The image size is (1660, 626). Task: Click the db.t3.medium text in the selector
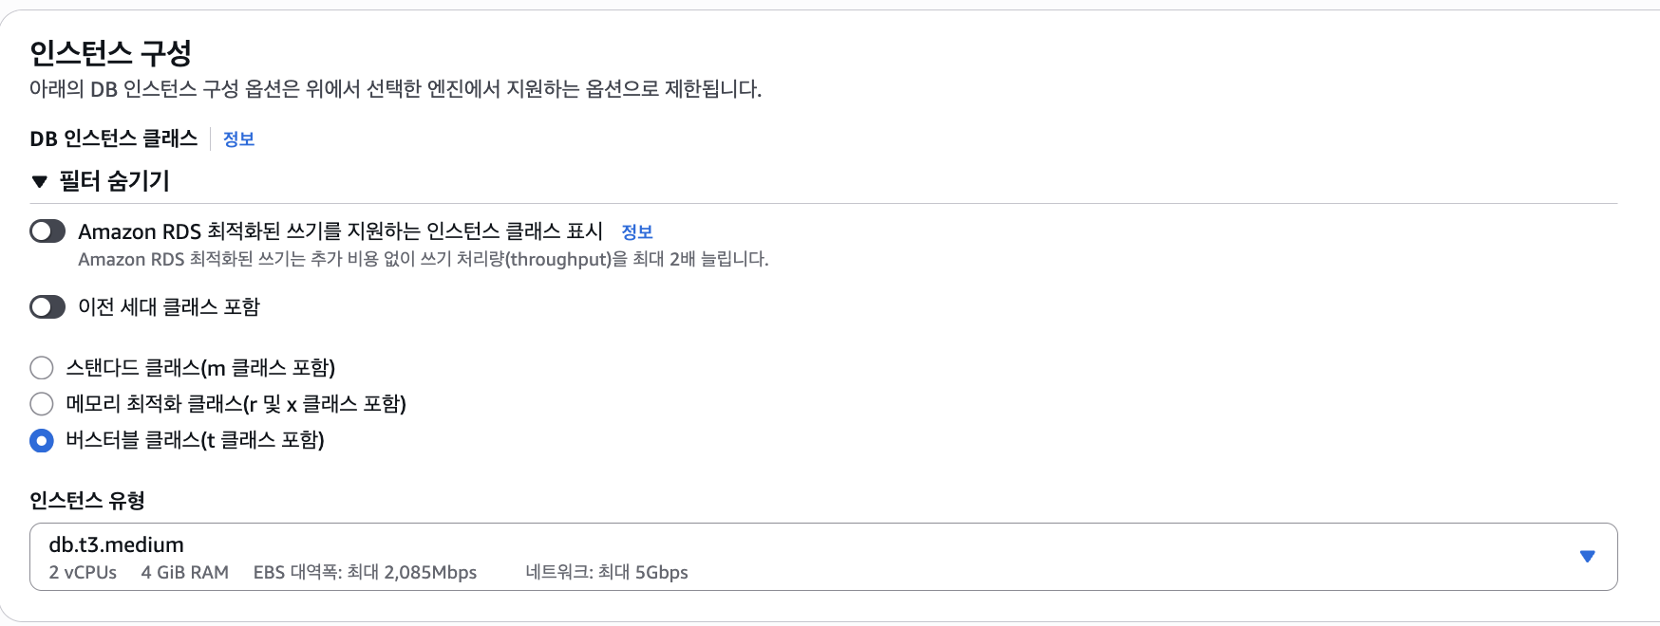(x=116, y=544)
